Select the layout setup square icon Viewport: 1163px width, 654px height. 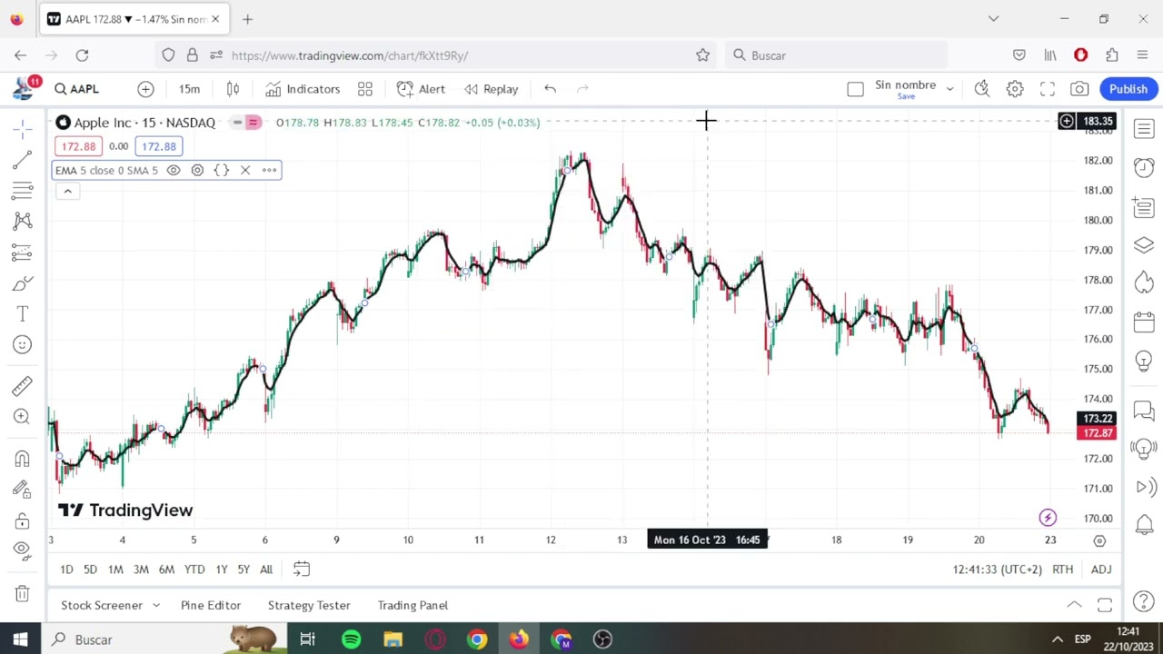pyautogui.click(x=855, y=89)
